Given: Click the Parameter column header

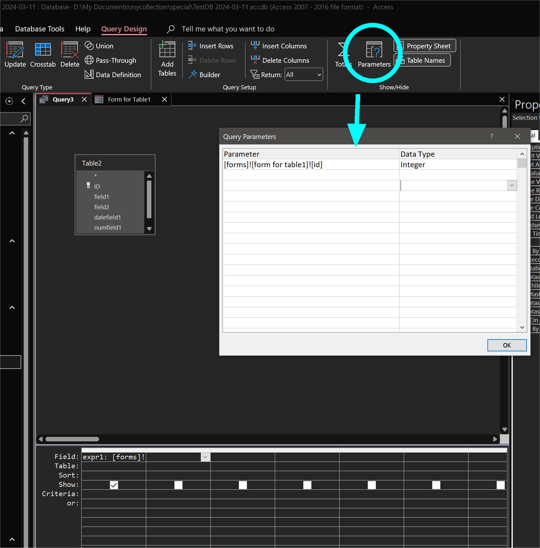Looking at the screenshot, I should click(311, 154).
